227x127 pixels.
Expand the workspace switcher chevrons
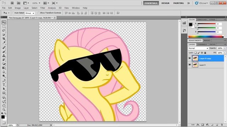[x=188, y=3]
